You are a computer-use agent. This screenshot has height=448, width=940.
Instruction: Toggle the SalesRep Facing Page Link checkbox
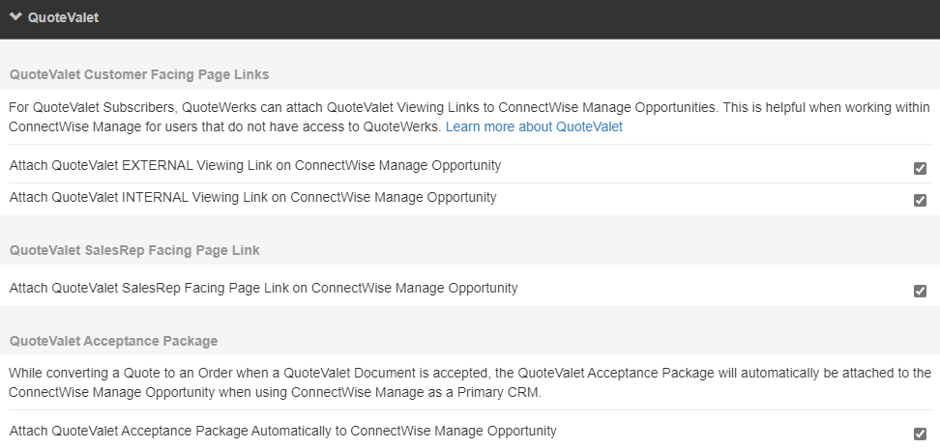(920, 291)
